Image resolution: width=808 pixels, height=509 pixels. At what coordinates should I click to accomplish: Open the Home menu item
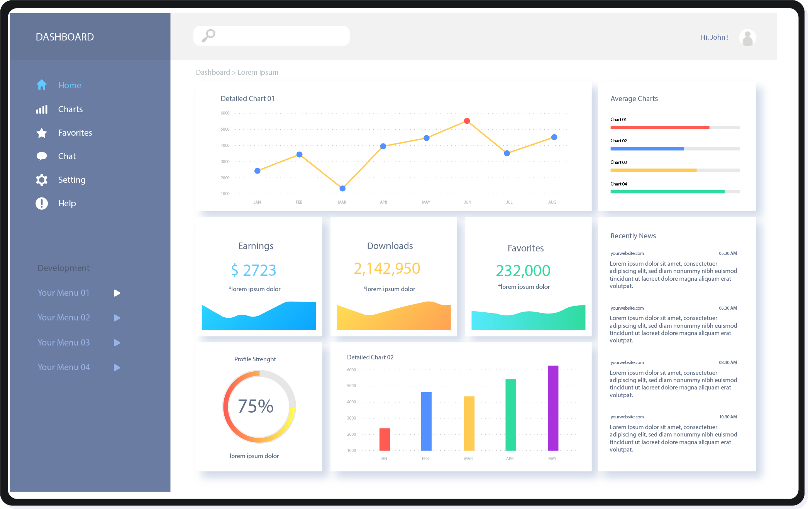point(69,85)
